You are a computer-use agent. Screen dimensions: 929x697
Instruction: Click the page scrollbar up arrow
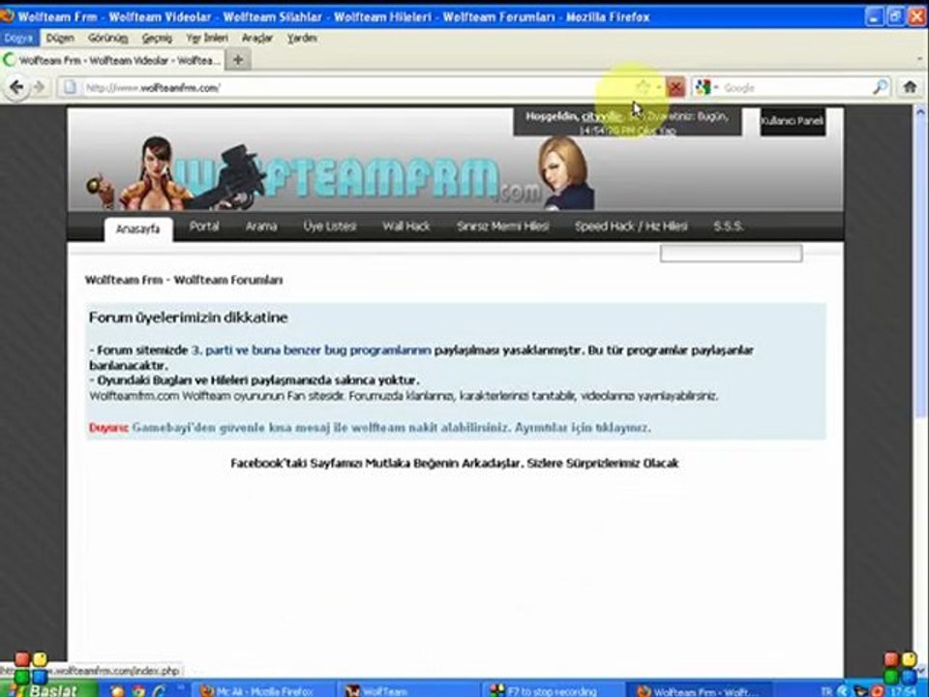coord(920,111)
